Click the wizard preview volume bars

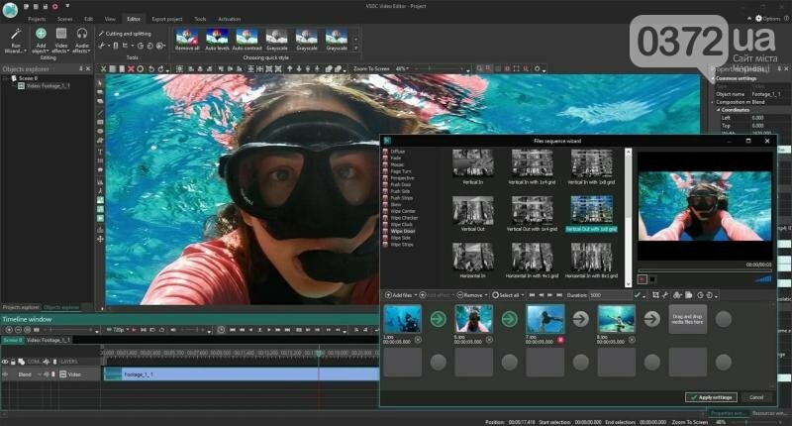pos(763,279)
